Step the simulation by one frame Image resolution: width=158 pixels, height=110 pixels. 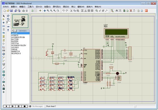coord(12,106)
